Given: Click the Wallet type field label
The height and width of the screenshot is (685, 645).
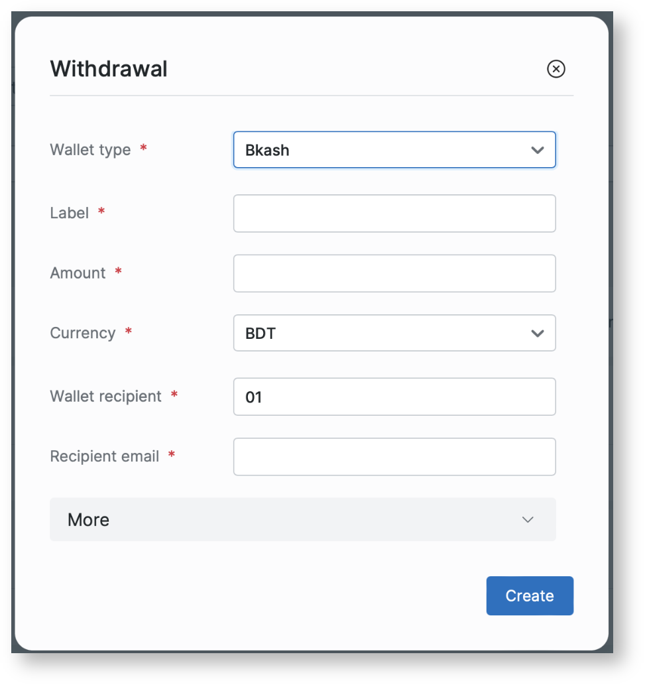Looking at the screenshot, I should tap(90, 150).
